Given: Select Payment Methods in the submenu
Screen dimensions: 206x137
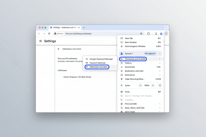Looking at the screenshot, I should (x=100, y=63).
